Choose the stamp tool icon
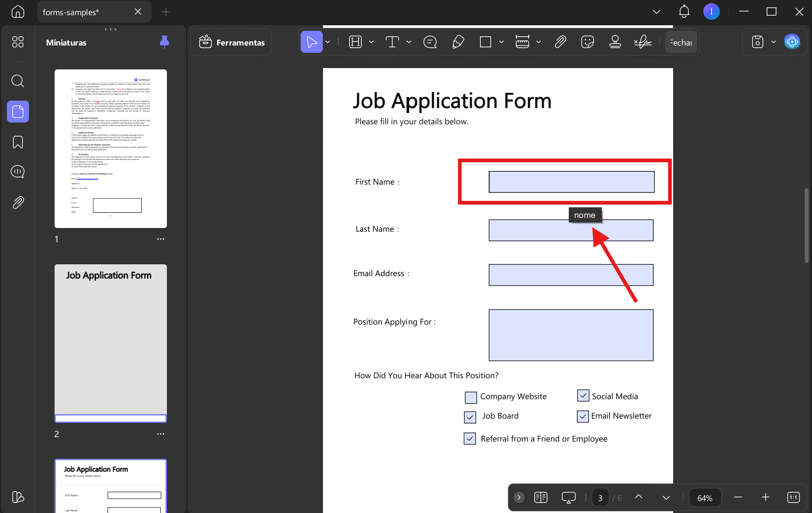Image resolution: width=812 pixels, height=513 pixels. tap(615, 42)
